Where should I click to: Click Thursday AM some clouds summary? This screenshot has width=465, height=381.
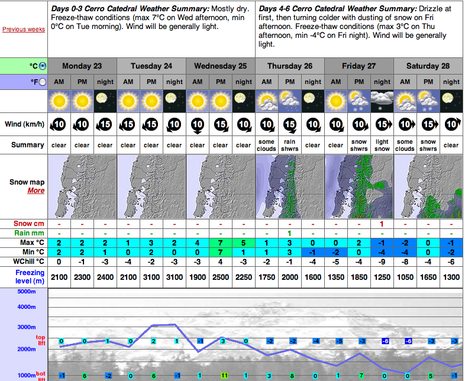pos(266,146)
